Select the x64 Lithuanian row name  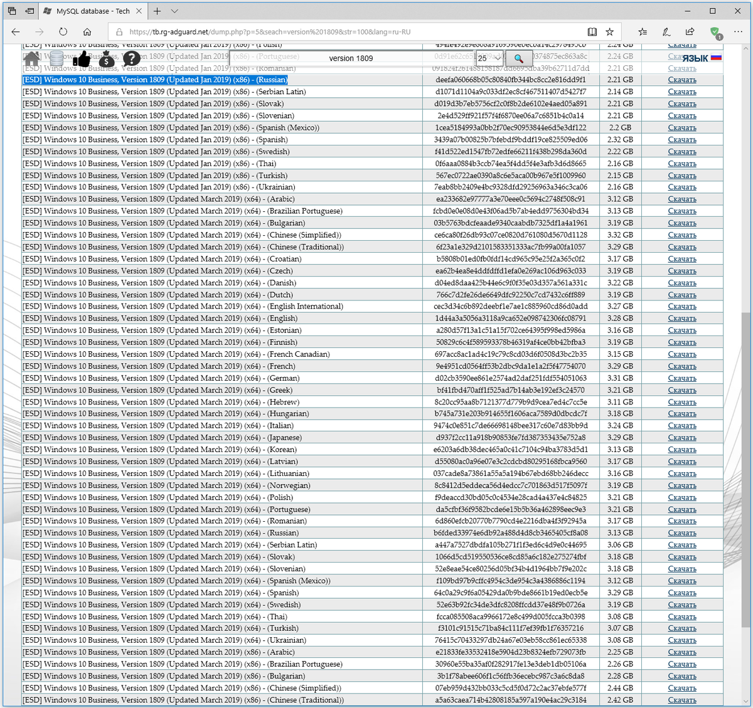(x=166, y=473)
